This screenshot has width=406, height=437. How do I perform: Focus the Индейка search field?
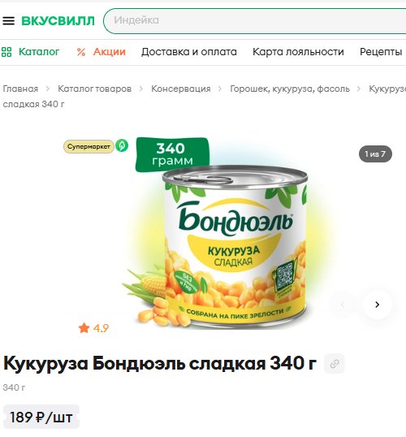pos(255,21)
